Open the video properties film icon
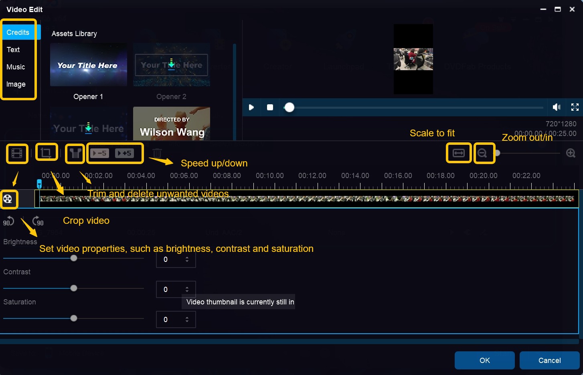This screenshot has height=375, width=583. coord(17,153)
